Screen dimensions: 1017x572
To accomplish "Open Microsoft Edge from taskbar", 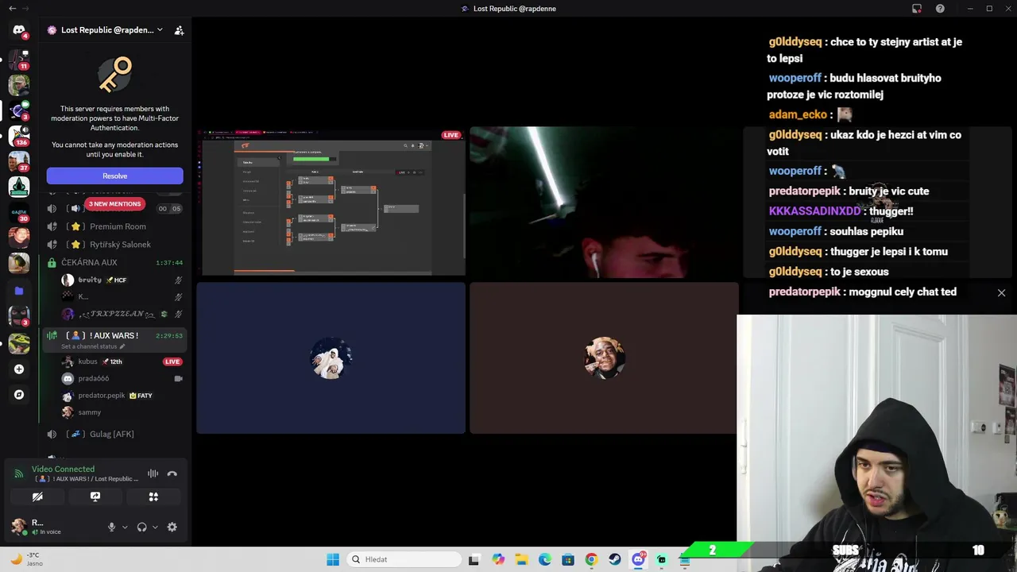I will (544, 559).
